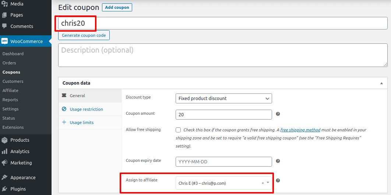Click Generate coupon code button
391x195 pixels.
[x=84, y=35]
